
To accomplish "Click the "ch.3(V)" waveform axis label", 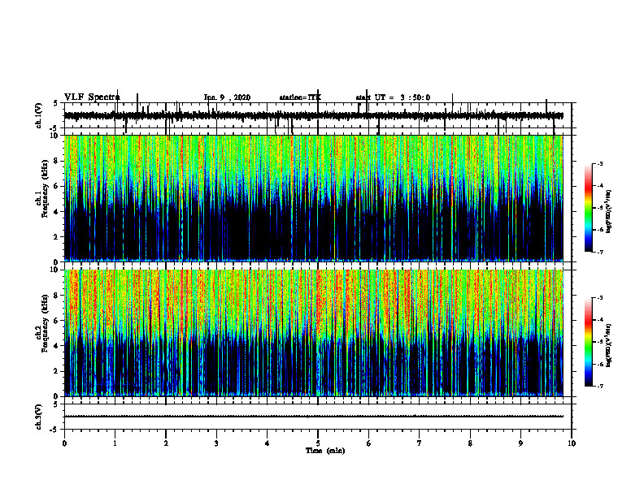I will pyautogui.click(x=39, y=417).
